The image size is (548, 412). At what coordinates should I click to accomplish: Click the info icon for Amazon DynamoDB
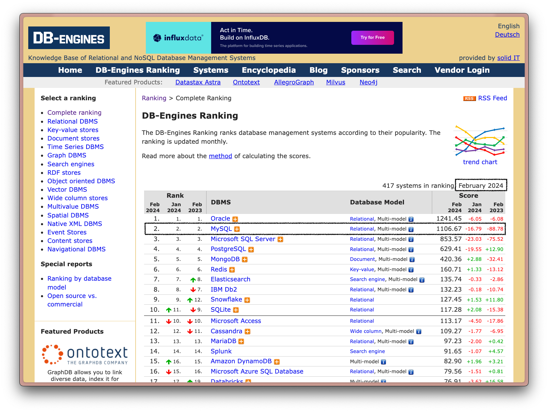pyautogui.click(x=383, y=362)
